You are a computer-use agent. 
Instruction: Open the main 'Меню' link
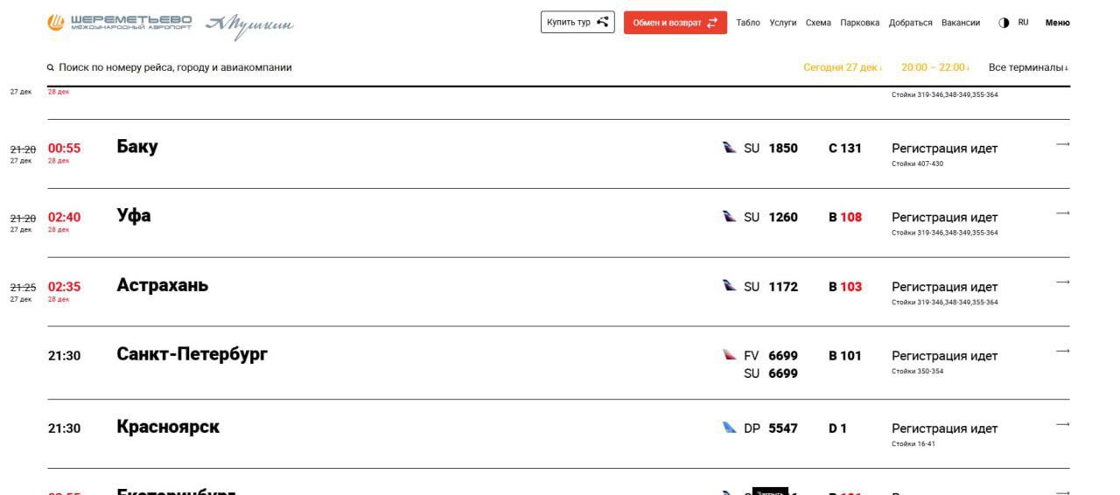pos(1057,23)
